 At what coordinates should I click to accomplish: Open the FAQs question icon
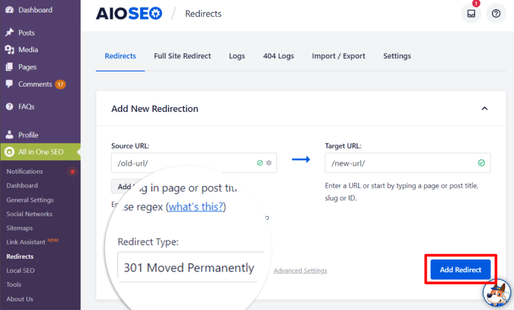(10, 106)
